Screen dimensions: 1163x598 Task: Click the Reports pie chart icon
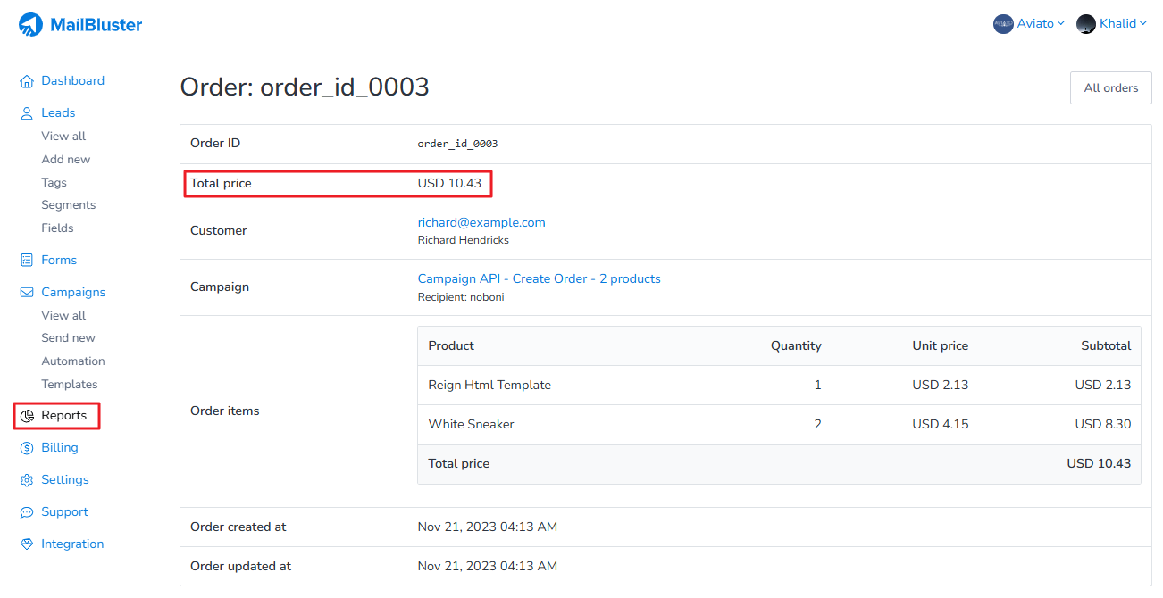(27, 416)
